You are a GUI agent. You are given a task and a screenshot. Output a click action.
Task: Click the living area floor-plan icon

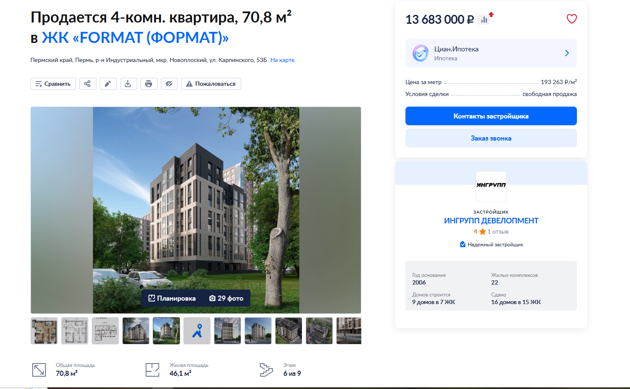(152, 369)
